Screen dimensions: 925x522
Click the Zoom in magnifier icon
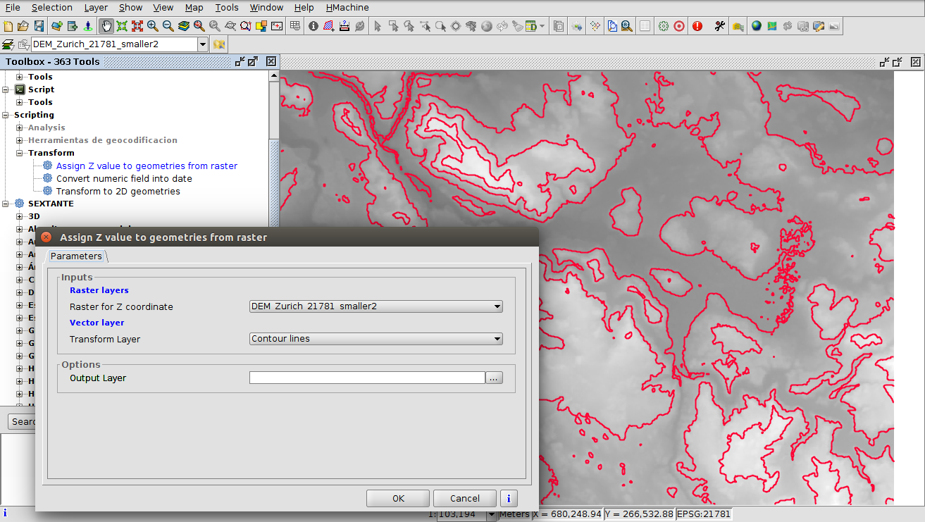click(153, 26)
